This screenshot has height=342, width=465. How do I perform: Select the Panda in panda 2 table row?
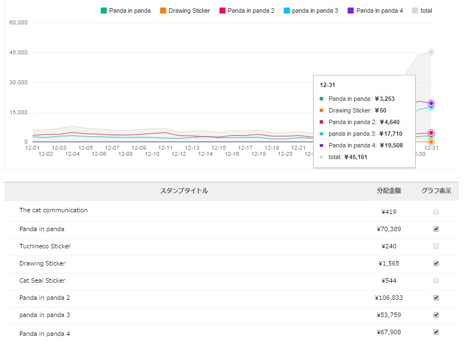click(x=45, y=298)
